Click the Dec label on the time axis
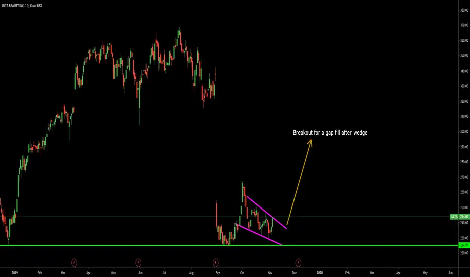470x277 pixels. (x=295, y=273)
